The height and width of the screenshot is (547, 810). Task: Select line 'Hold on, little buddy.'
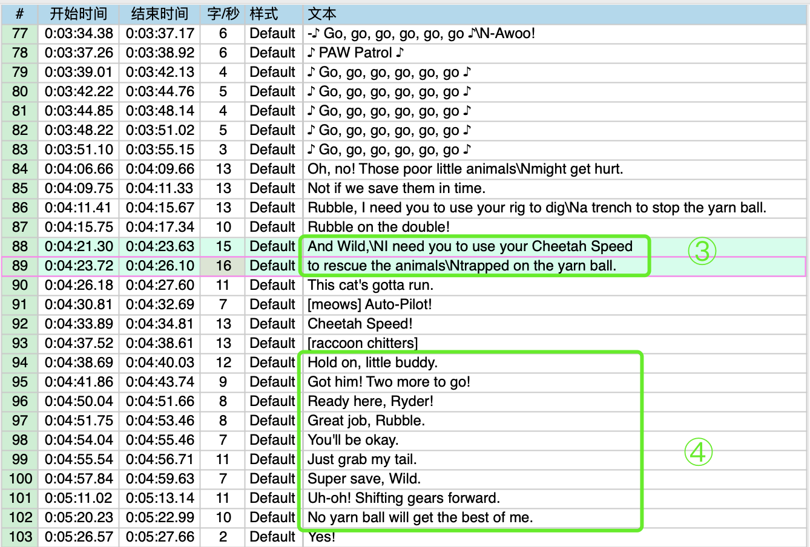click(372, 362)
